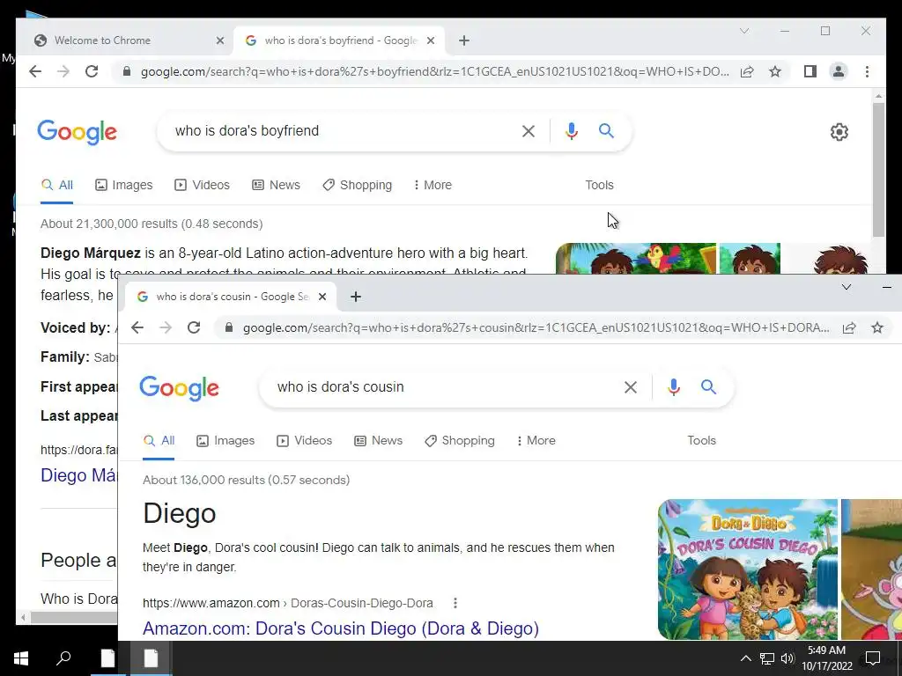Open News tab in boyfriend search
Viewport: 902px width, 676px height.
(276, 185)
